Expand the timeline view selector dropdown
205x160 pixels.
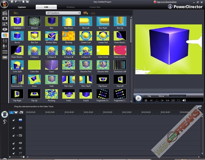pyautogui.click(x=12, y=112)
